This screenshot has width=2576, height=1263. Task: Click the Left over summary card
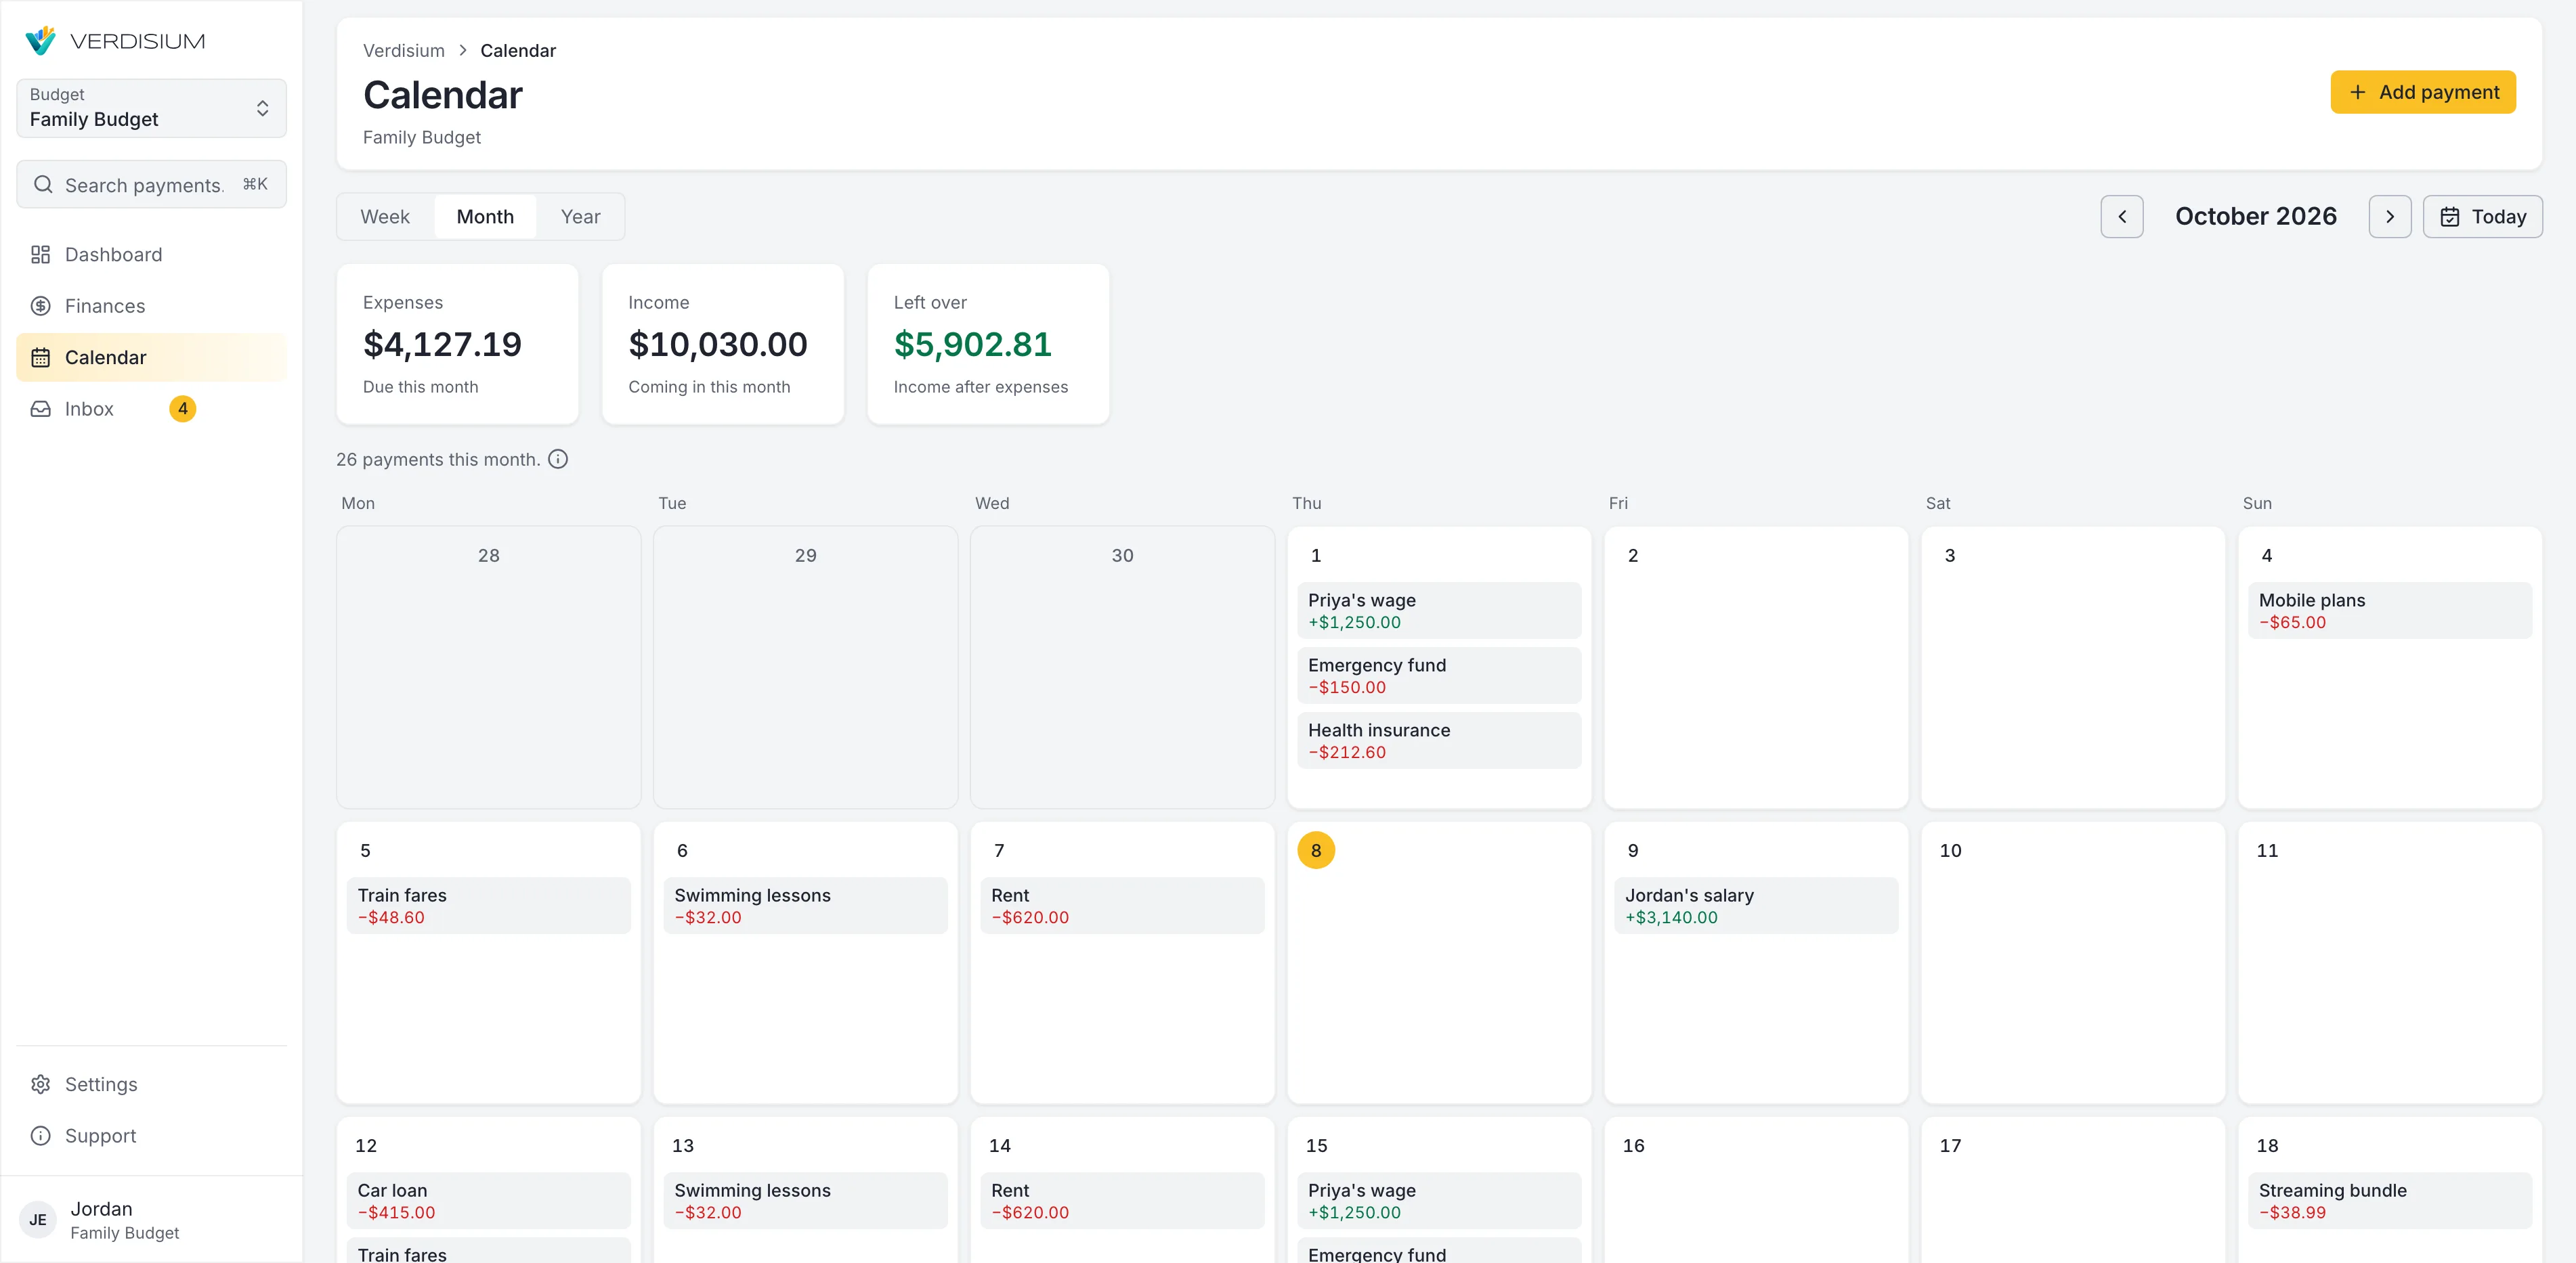point(988,344)
